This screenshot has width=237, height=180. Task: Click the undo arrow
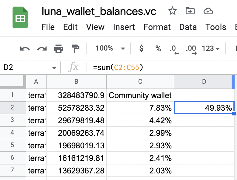point(25,49)
